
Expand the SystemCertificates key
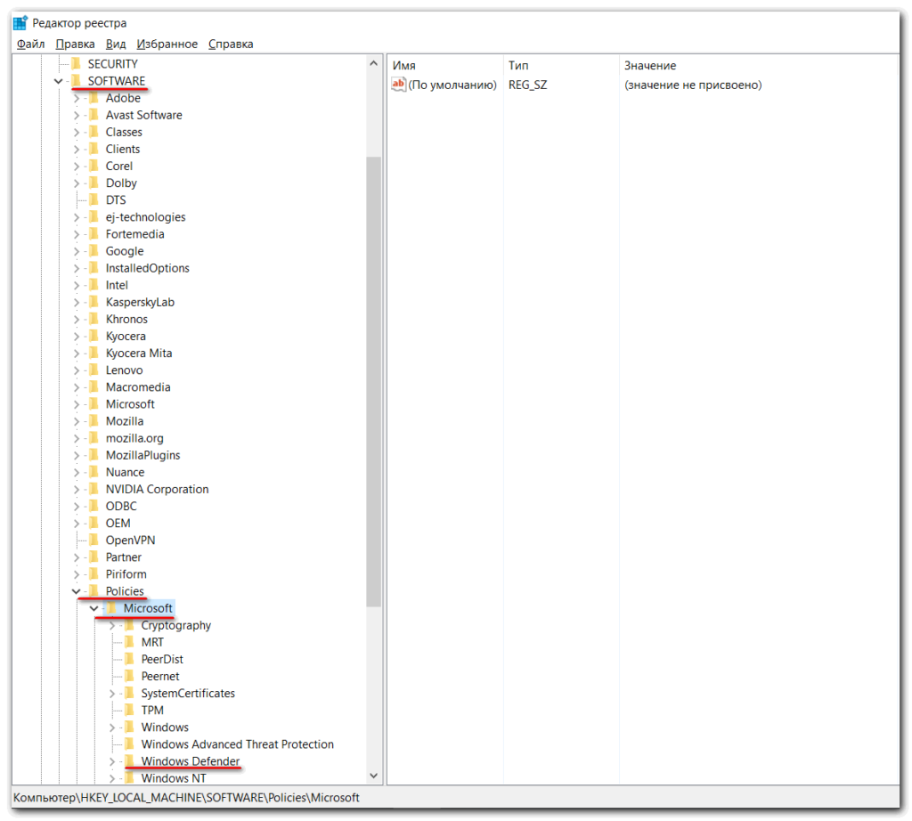(x=111, y=693)
